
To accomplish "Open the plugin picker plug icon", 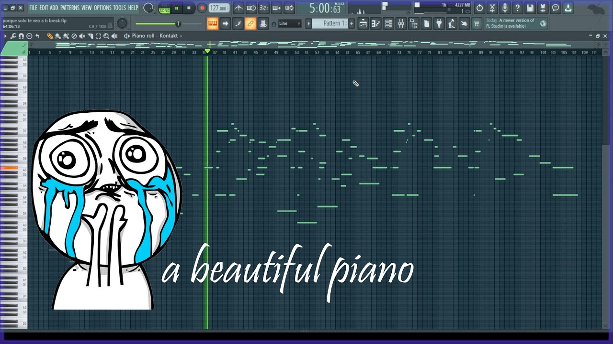I will (x=439, y=23).
